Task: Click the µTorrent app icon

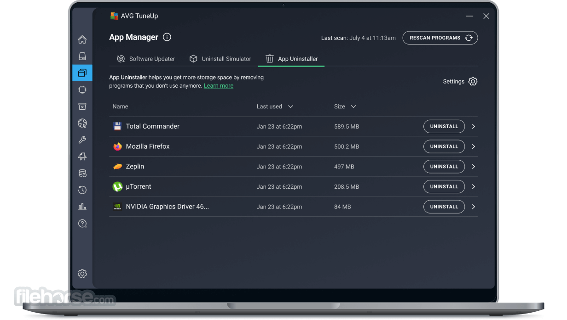Action: 117,186
